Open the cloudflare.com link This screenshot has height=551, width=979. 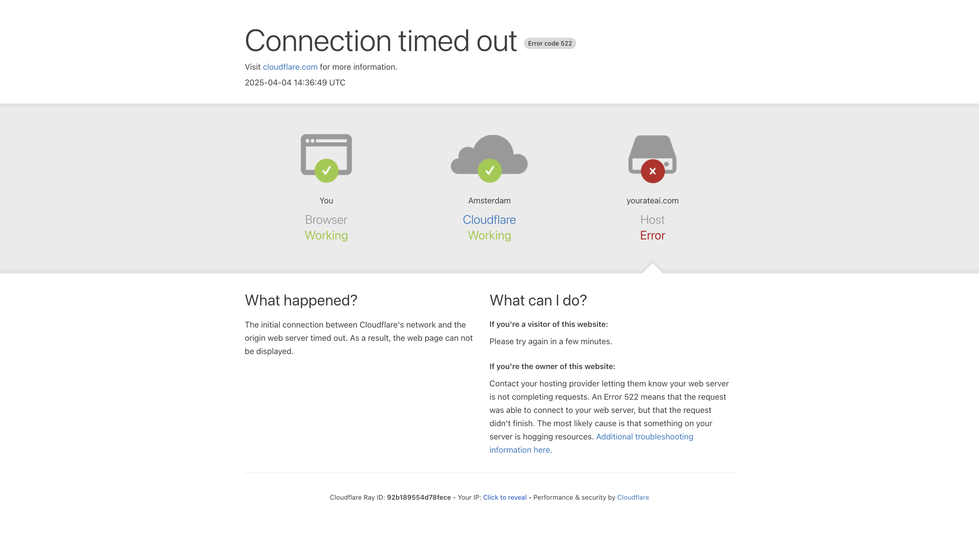[290, 67]
